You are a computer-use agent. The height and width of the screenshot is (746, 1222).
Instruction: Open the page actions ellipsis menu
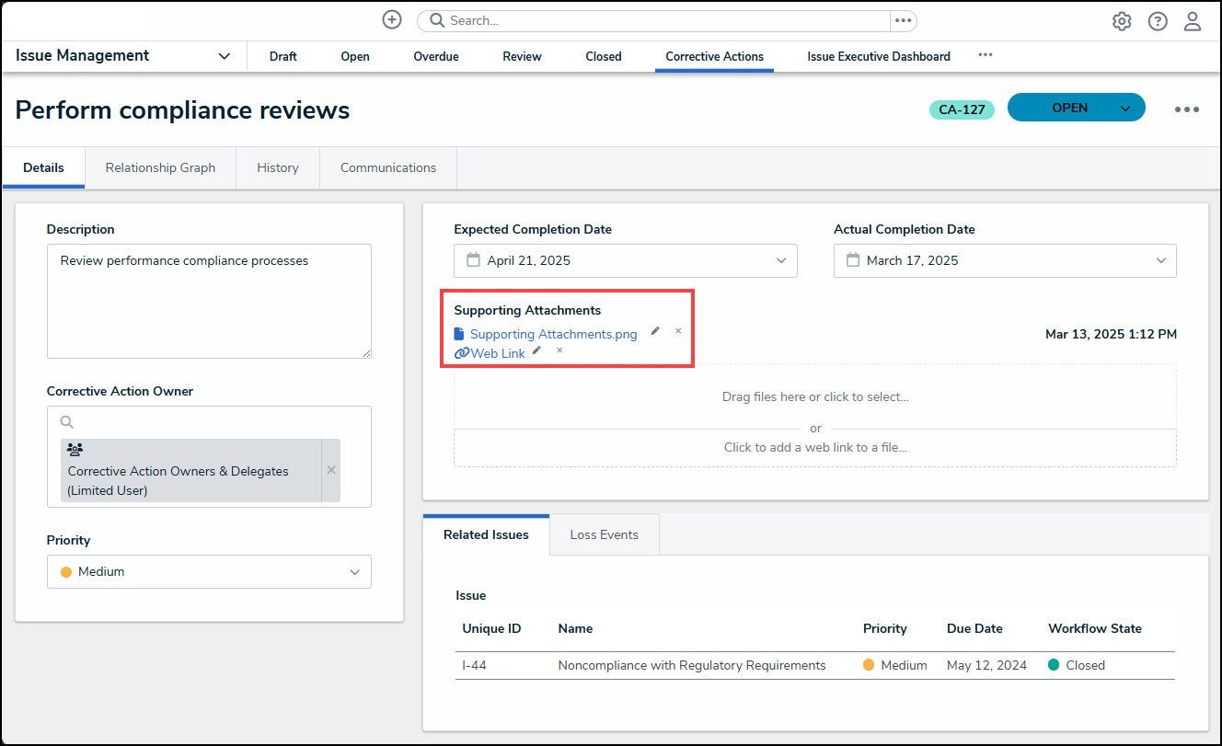pyautogui.click(x=1186, y=109)
